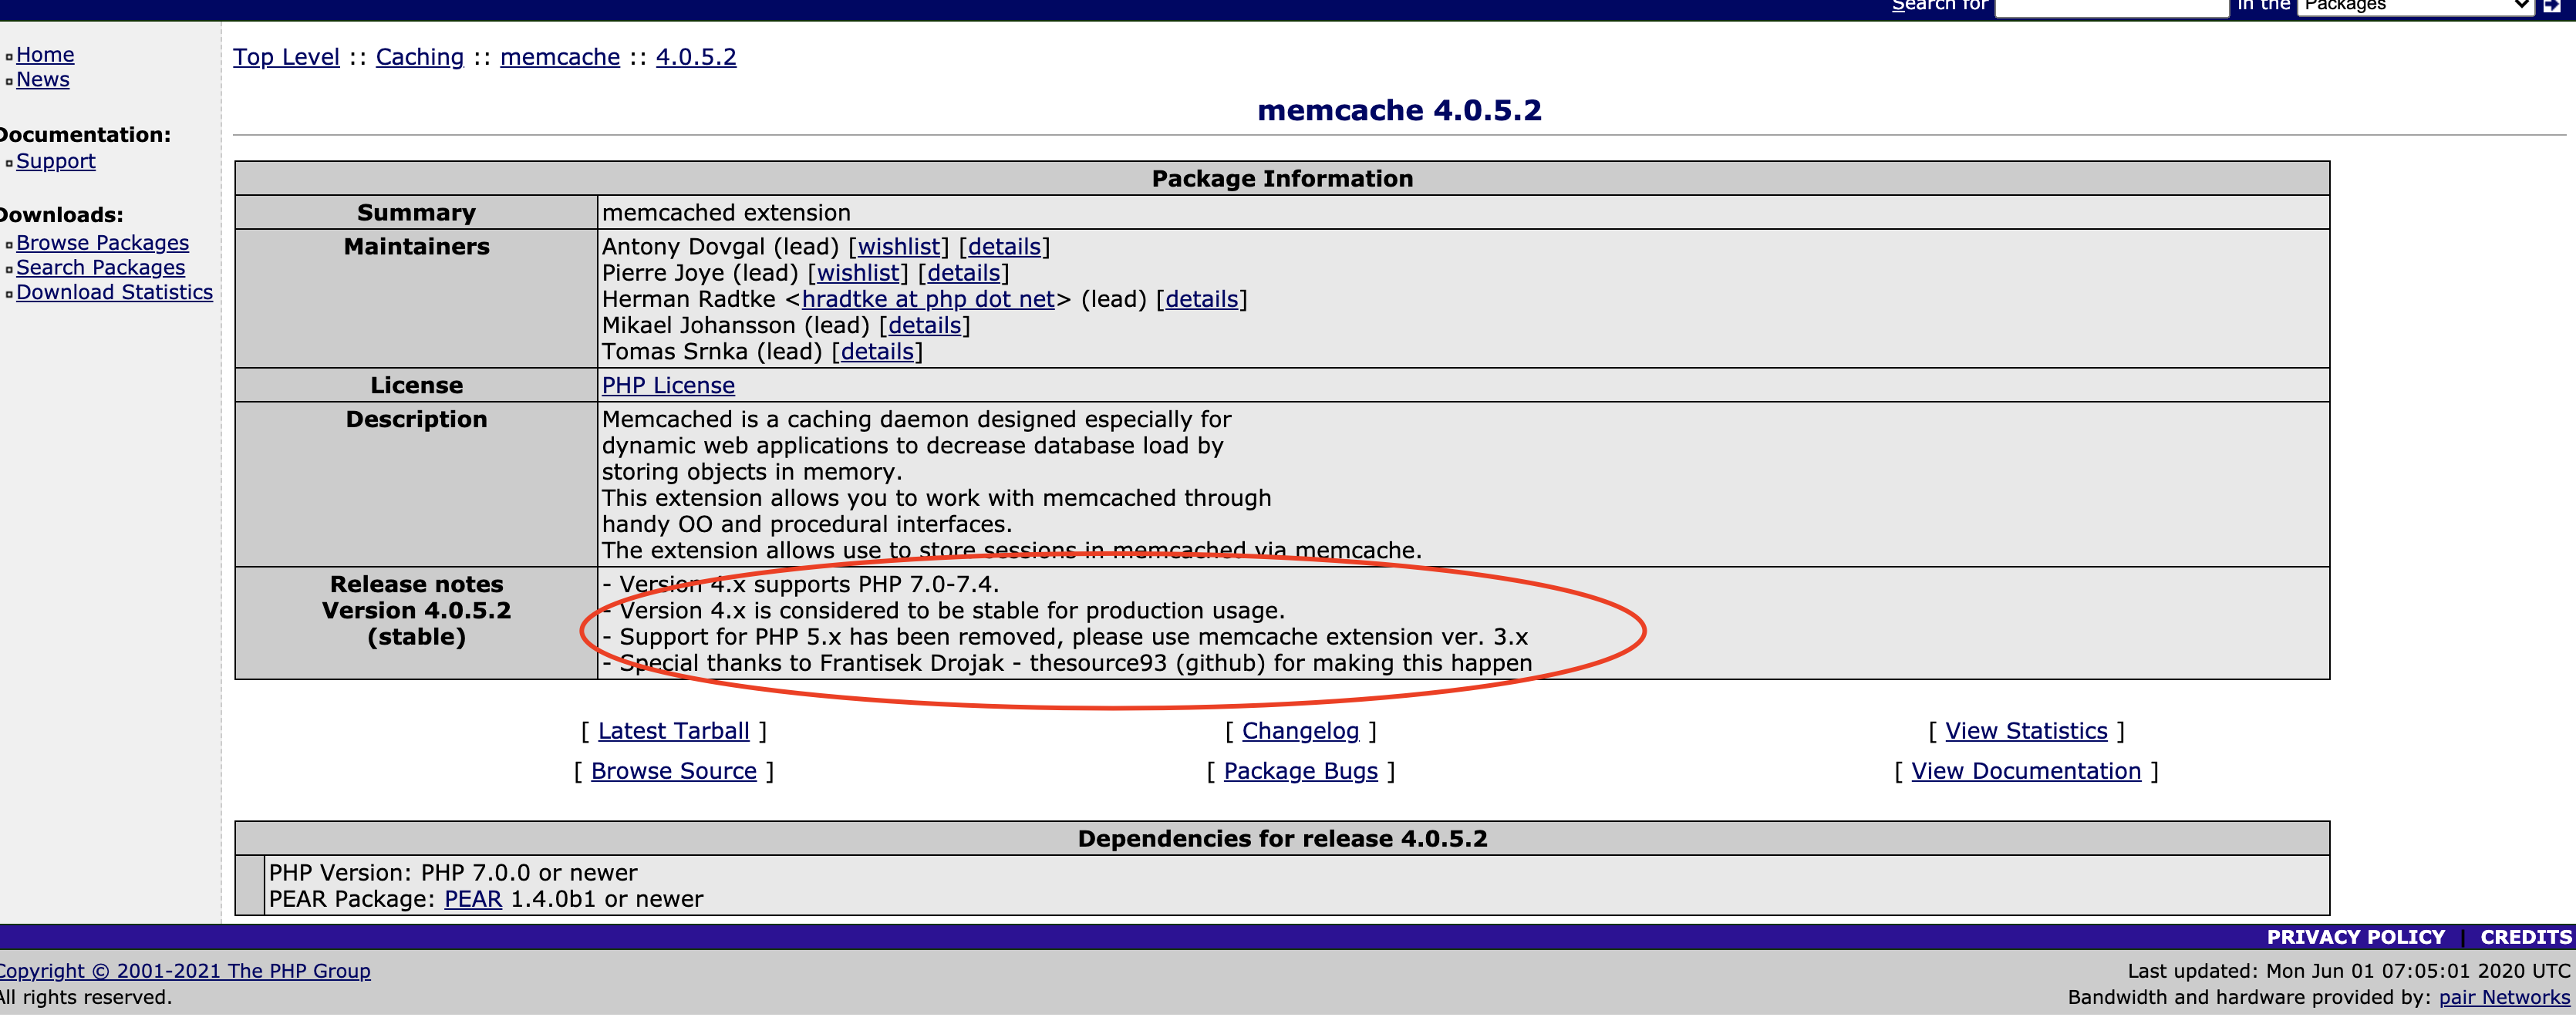Open Pierre Joye's wishlist link
The image size is (2576, 1024).
(857, 273)
